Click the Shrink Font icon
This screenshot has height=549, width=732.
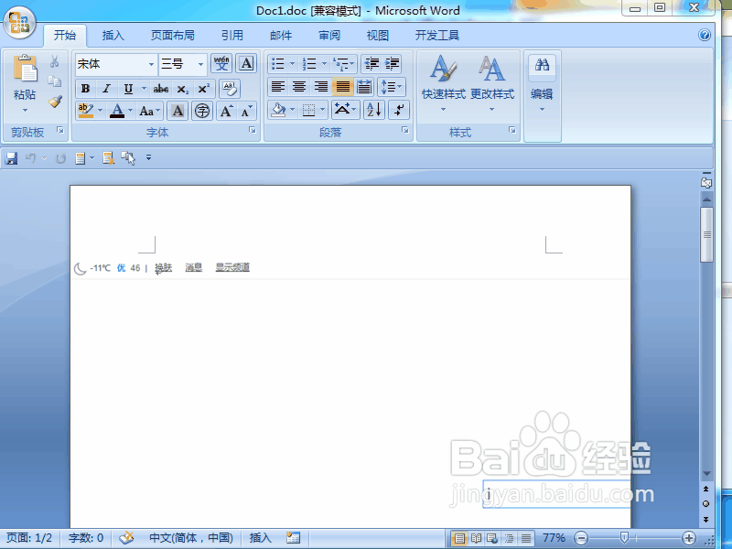tap(246, 111)
